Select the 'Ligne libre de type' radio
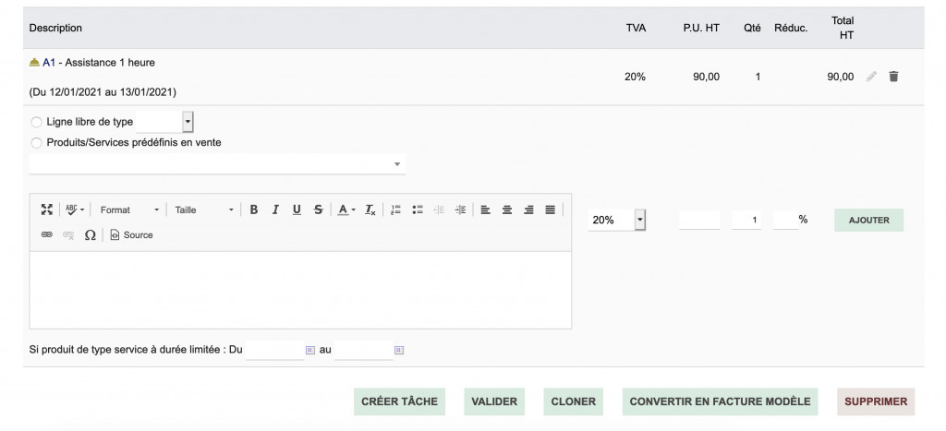The width and height of the screenshot is (946, 431). (x=37, y=122)
